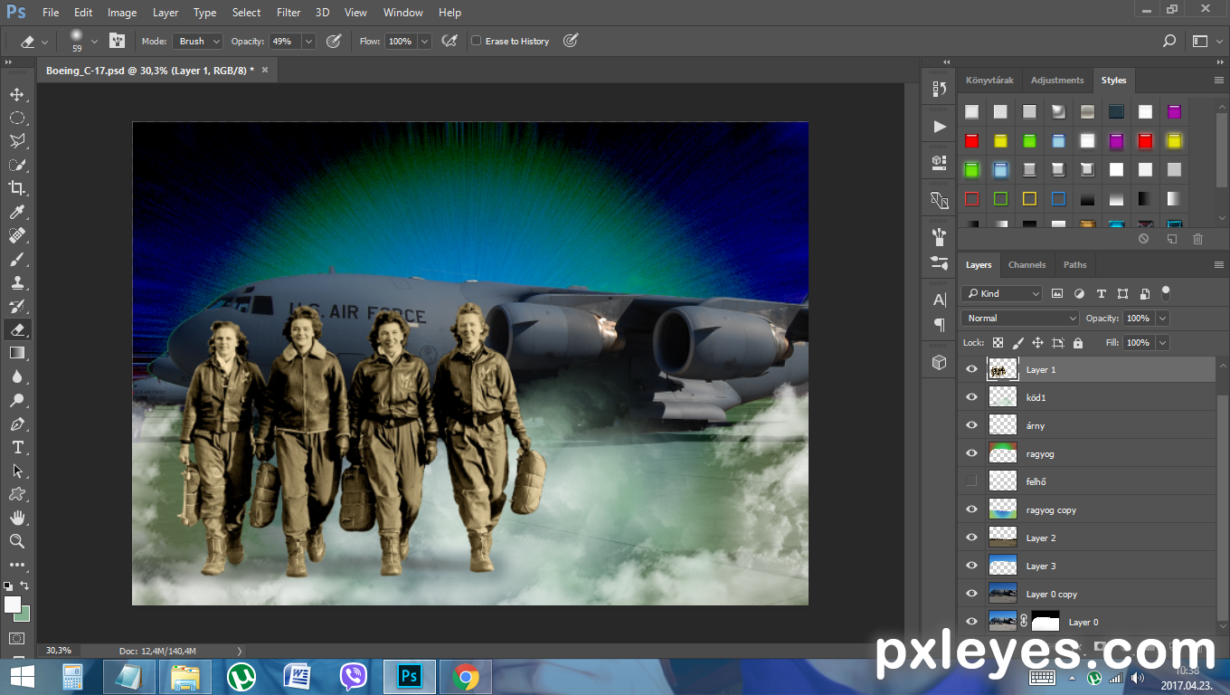This screenshot has height=695, width=1230.
Task: Hide the ragyog copy layer
Action: coord(971,509)
